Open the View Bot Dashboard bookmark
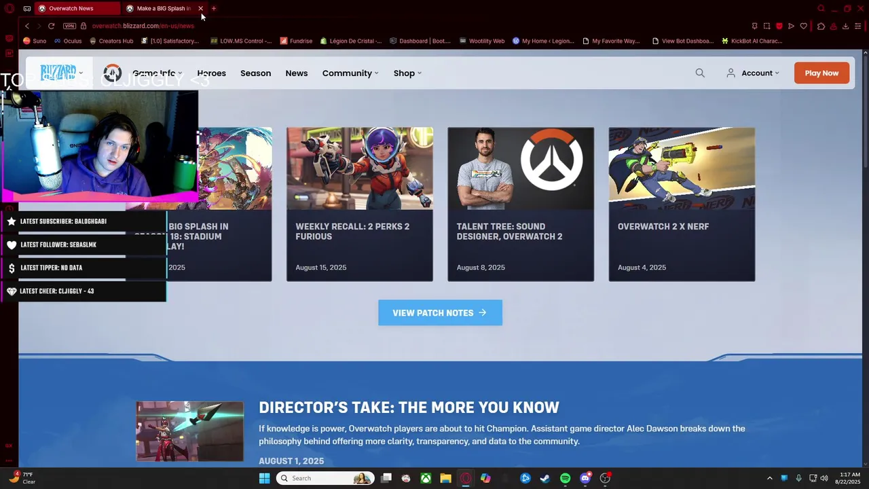Viewport: 869px width, 489px height. tap(682, 41)
